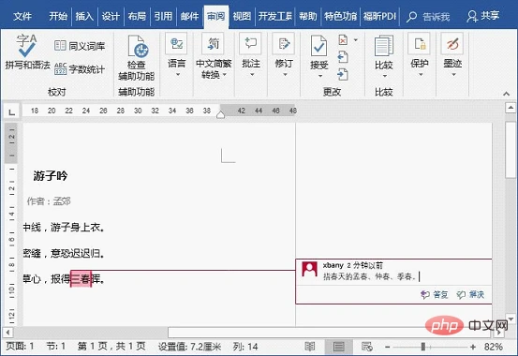Expand the 中文简繁转换 dropdown arrow
518x356 pixels.
click(225, 75)
